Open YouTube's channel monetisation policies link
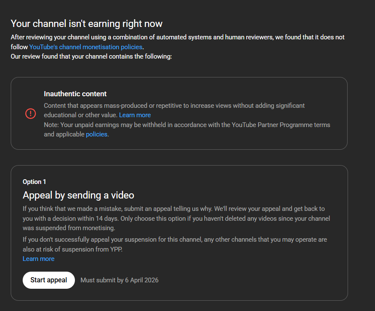 pyautogui.click(x=86, y=47)
